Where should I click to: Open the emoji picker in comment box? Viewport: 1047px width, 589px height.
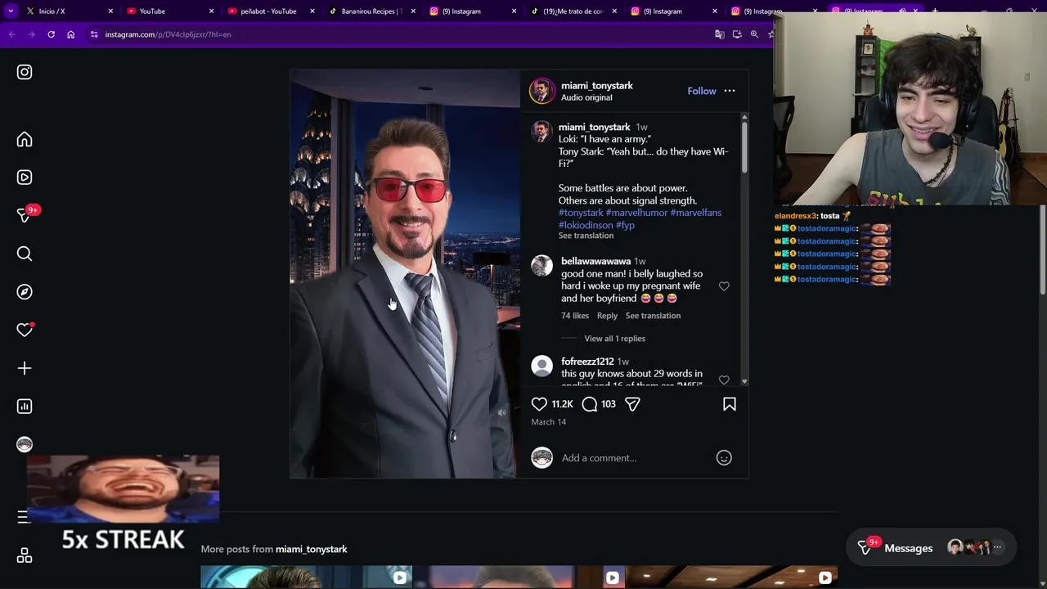coord(724,458)
